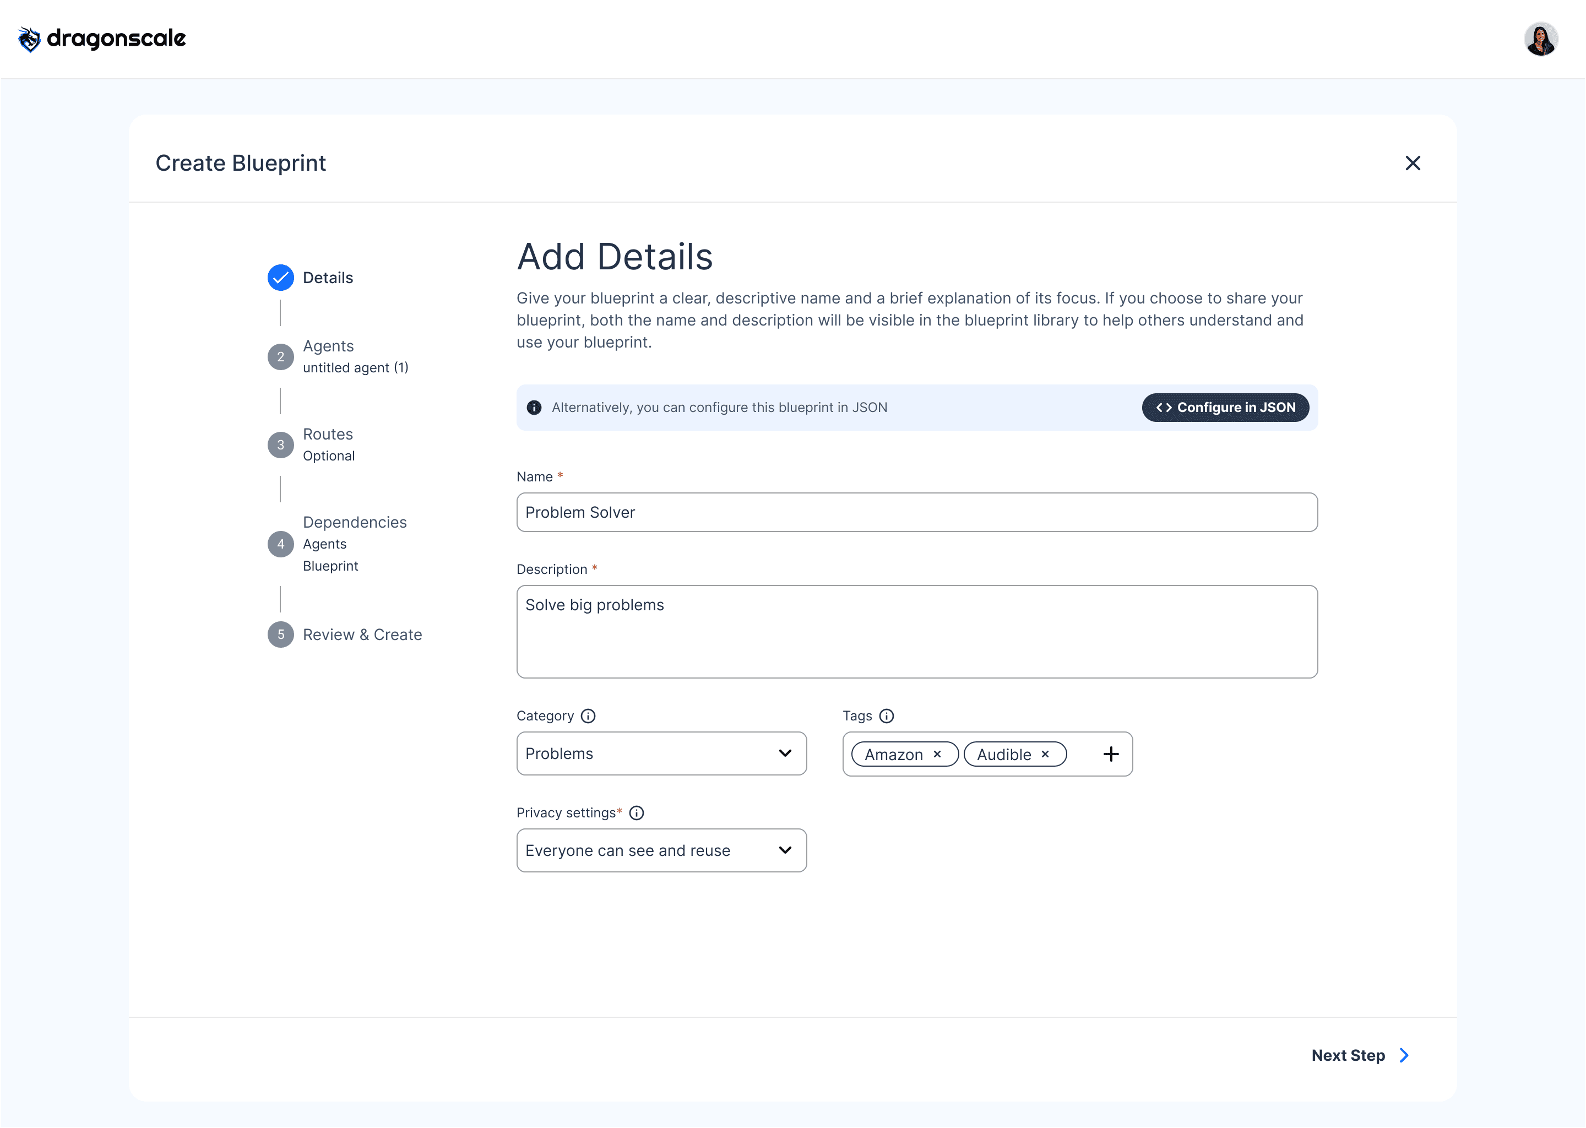The image size is (1586, 1128).
Task: Open the user profile avatar
Action: (1540, 39)
